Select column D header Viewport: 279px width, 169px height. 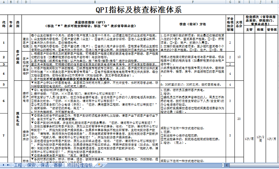pyautogui.click(x=26, y=2)
